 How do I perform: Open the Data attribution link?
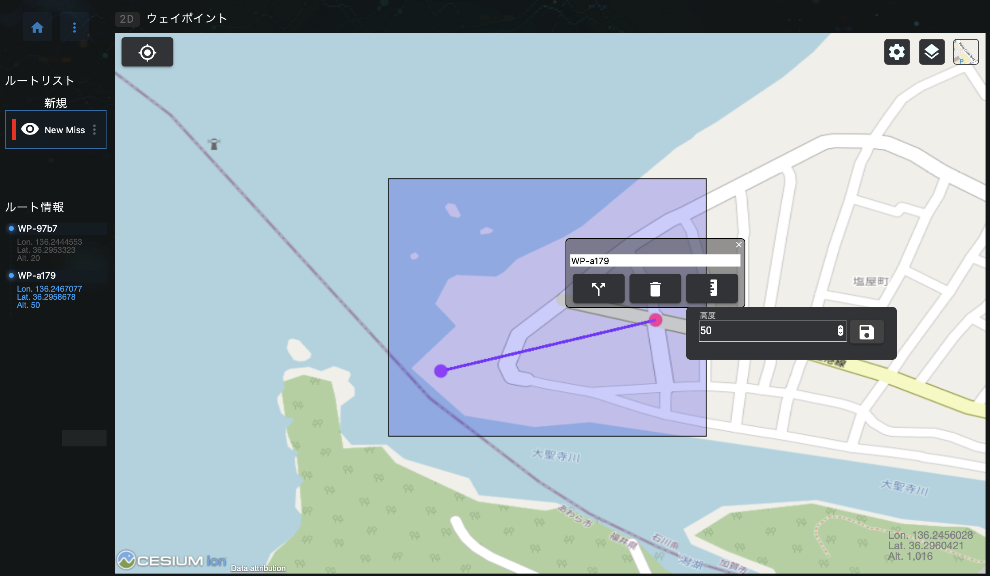click(258, 568)
